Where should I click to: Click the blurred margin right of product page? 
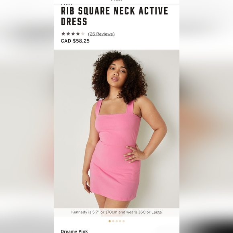206,117
